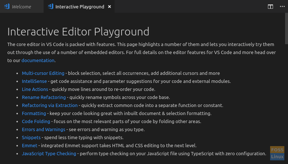Click the Interactive Editor Playground heading
The image size is (288, 164).
(78, 32)
